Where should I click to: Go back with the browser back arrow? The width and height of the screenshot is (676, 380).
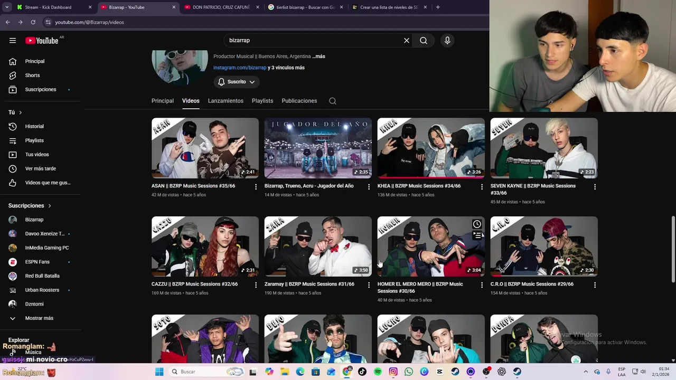(7, 22)
